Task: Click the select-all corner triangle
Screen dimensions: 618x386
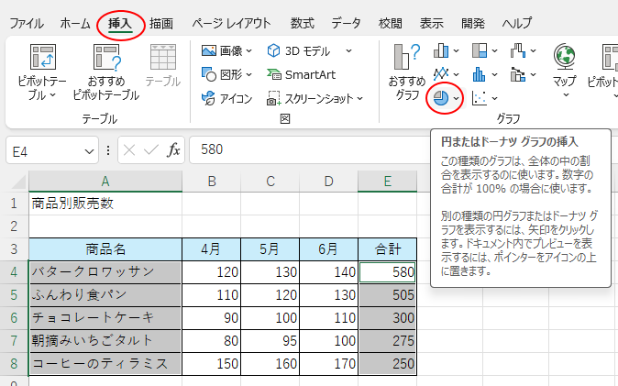Action: [x=18, y=182]
